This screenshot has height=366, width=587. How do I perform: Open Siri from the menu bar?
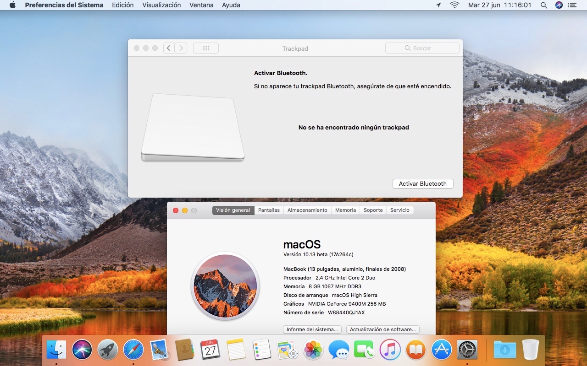tap(559, 5)
